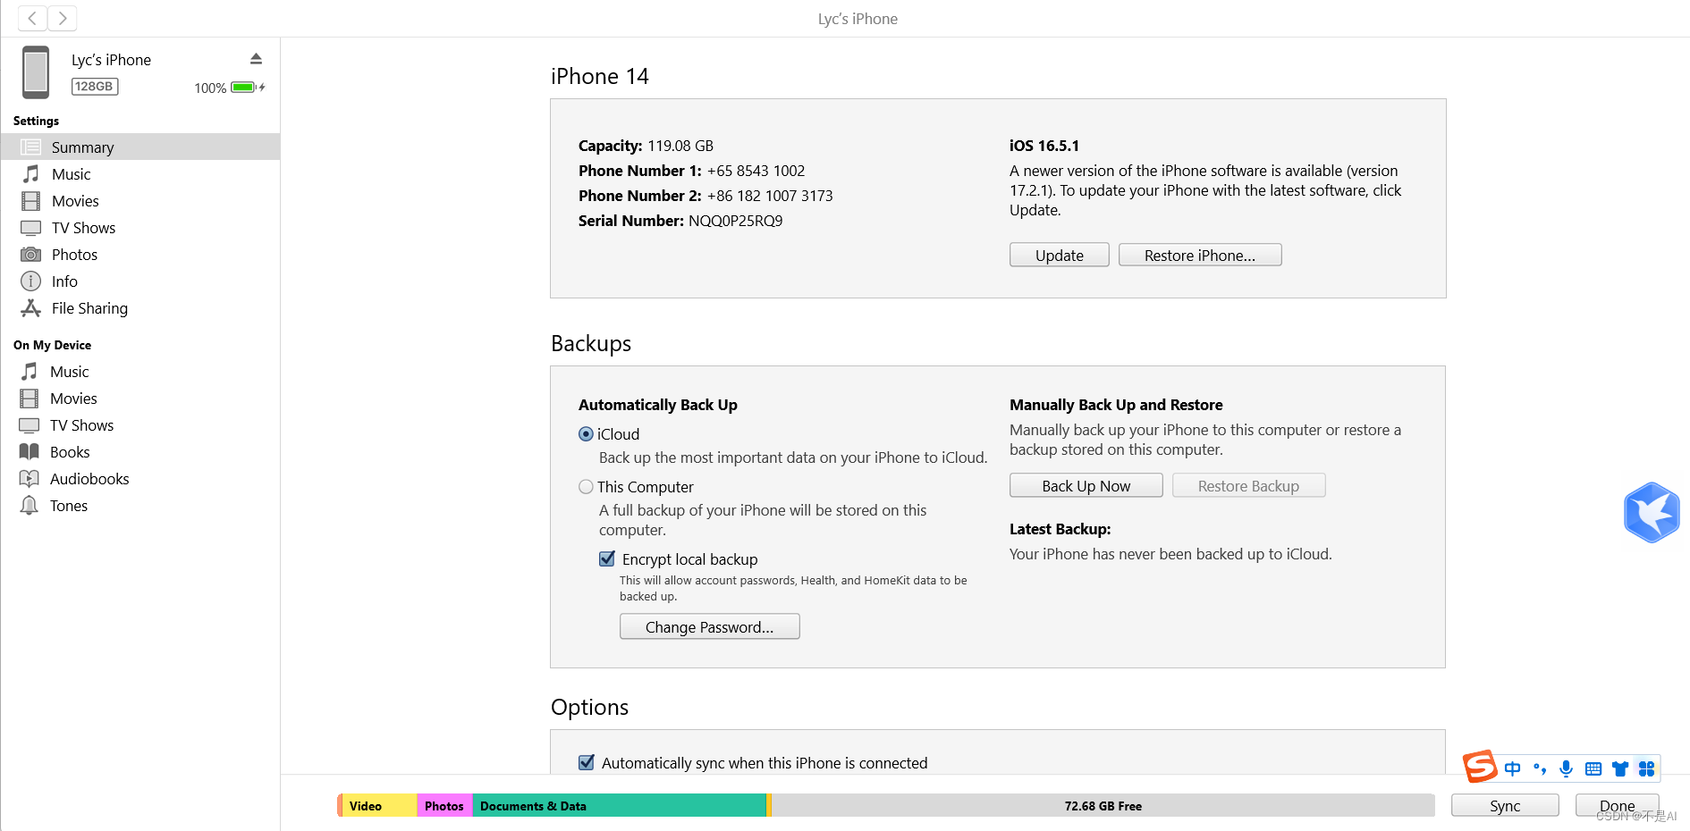1690x831 pixels.
Task: Click the Lyc's iPhone device name in sidebar
Action: coord(111,60)
